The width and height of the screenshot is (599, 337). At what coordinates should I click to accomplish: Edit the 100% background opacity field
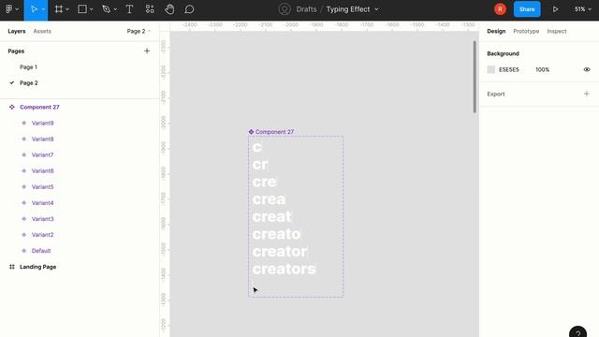point(542,69)
